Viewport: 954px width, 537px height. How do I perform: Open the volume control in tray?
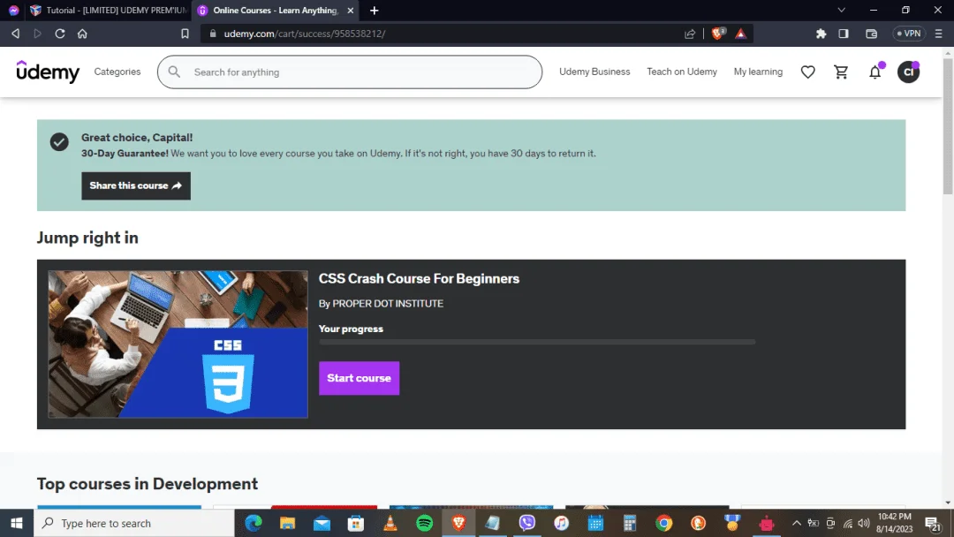[x=863, y=523]
